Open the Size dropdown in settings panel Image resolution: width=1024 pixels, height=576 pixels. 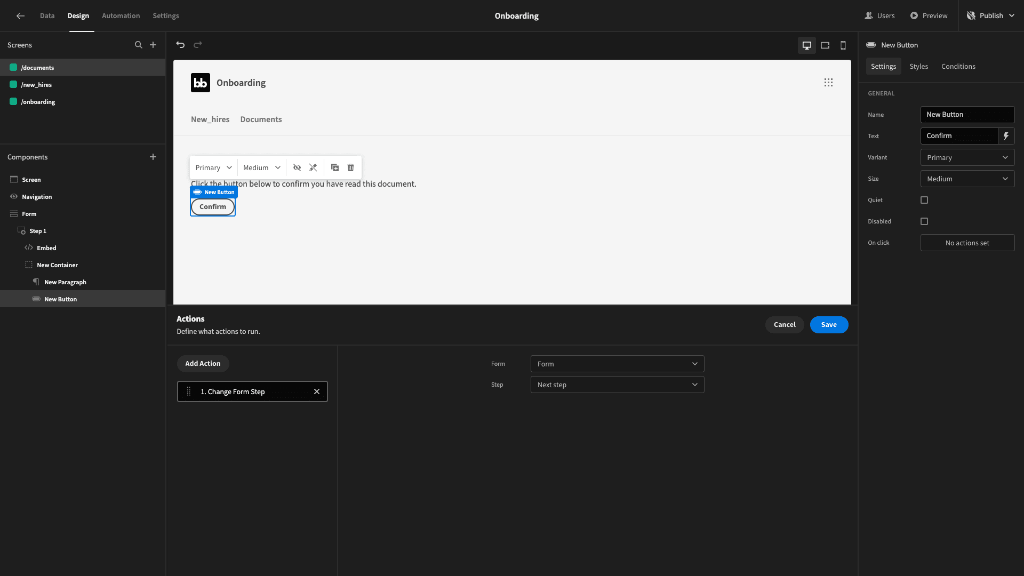967,179
